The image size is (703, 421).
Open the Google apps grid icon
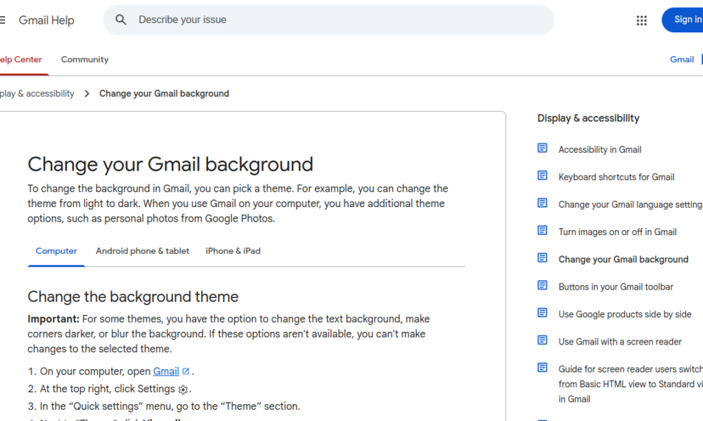[642, 20]
